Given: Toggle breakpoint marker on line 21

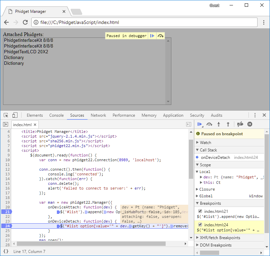Looking at the screenshot, I should pos(6,212).
